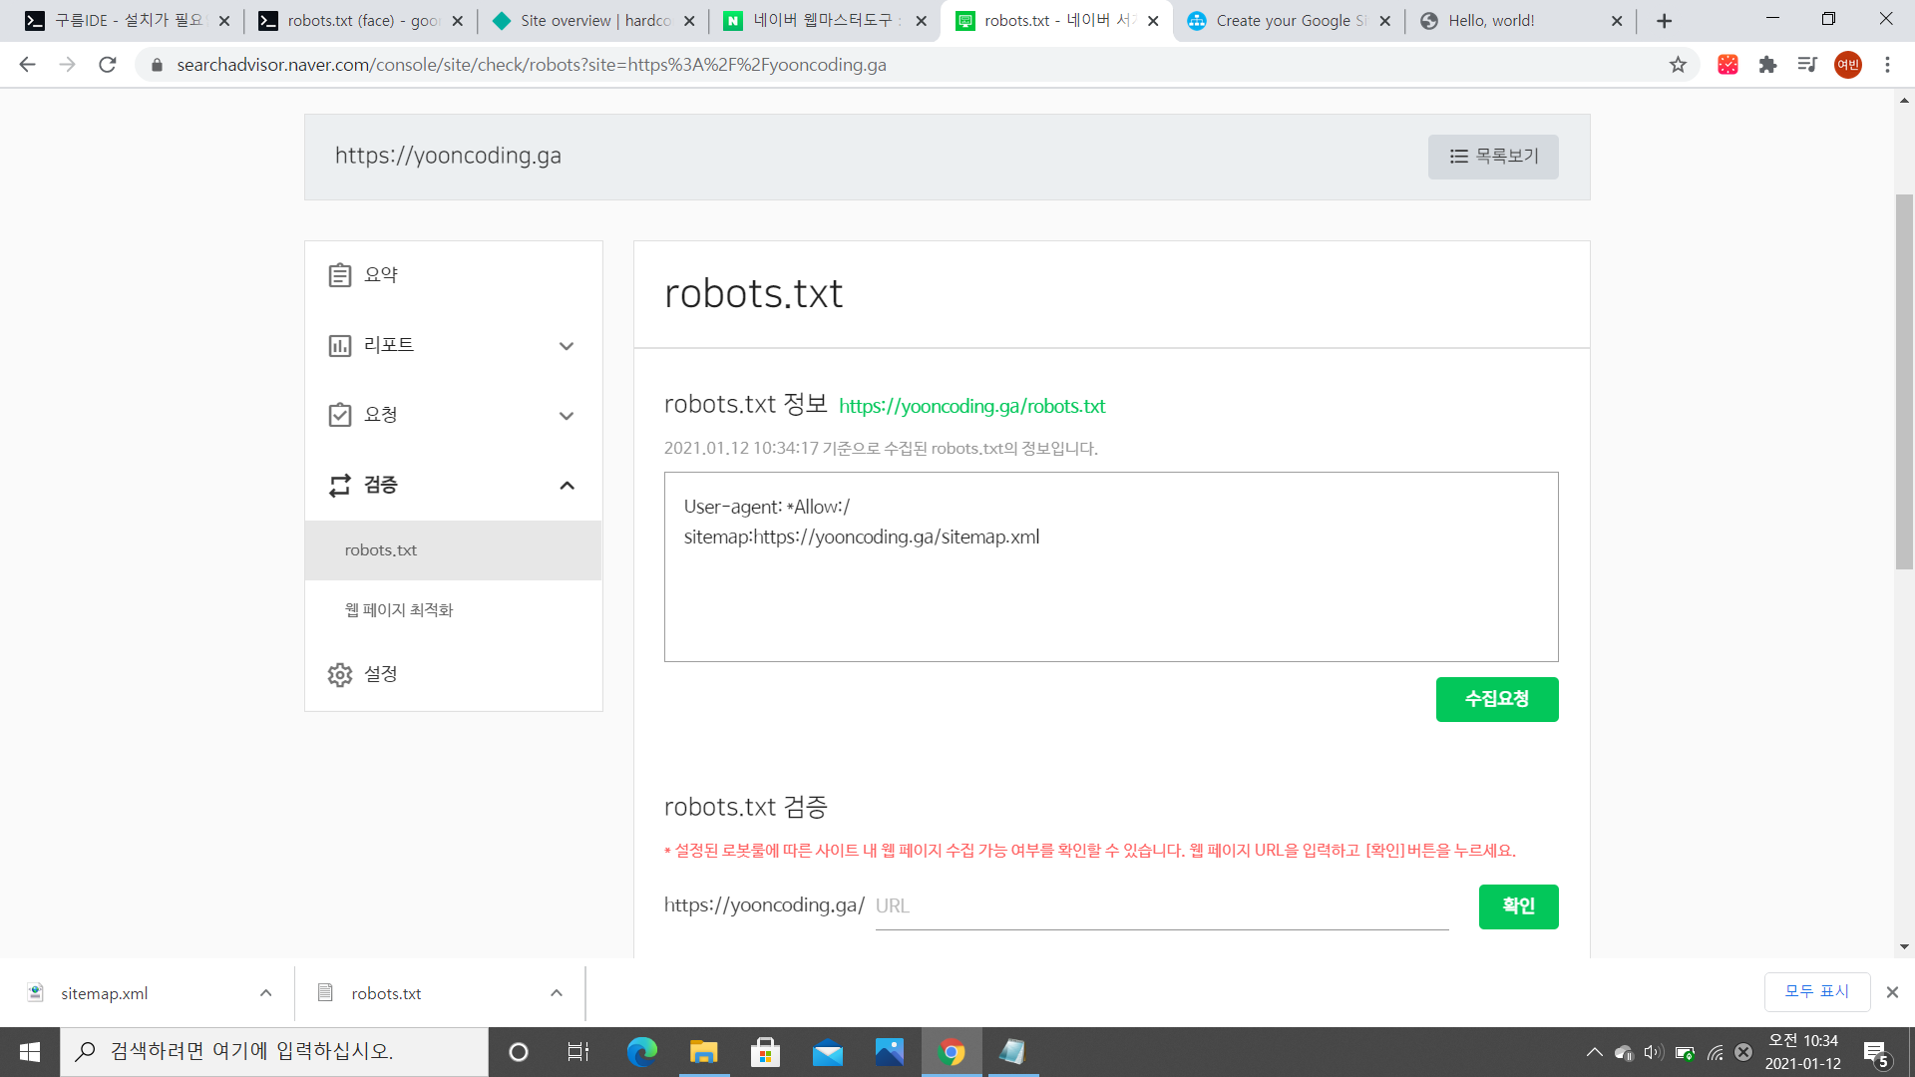Expand the 리포트 menu chevron

[567, 346]
